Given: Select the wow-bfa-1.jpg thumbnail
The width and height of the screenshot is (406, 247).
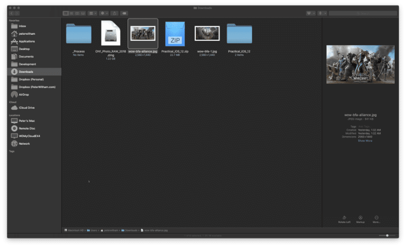Looking at the screenshot, I should pyautogui.click(x=207, y=33).
